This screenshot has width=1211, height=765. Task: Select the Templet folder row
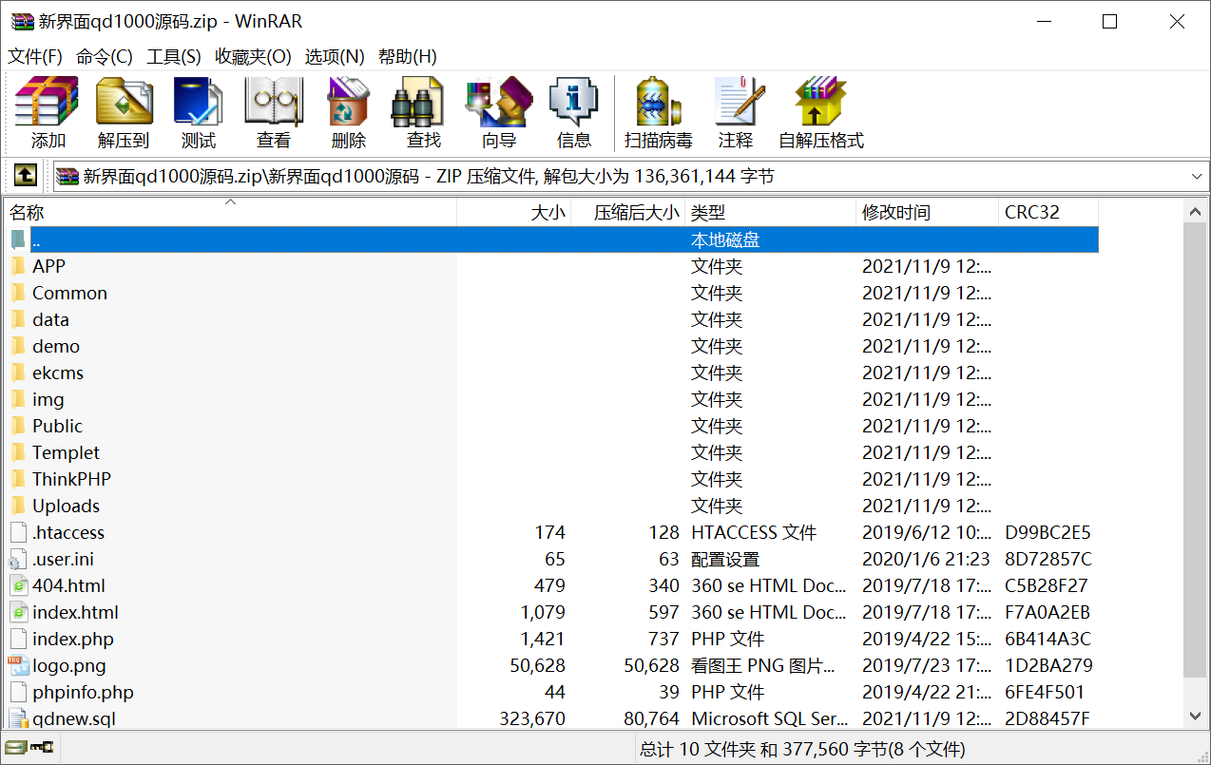coord(551,452)
